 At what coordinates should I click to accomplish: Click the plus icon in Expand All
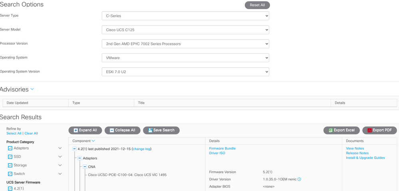pyautogui.click(x=75, y=130)
